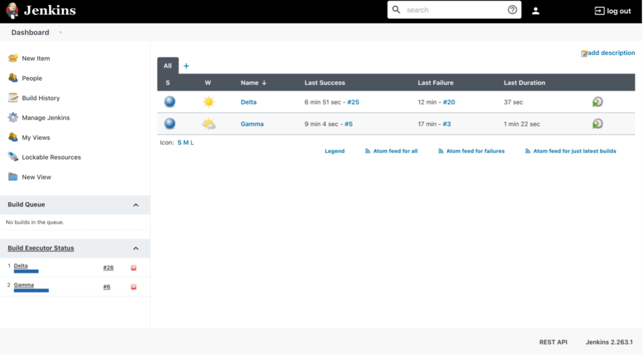Viewport: 644px width, 356px height.
Task: Sort jobs by Name column header
Action: 253,82
